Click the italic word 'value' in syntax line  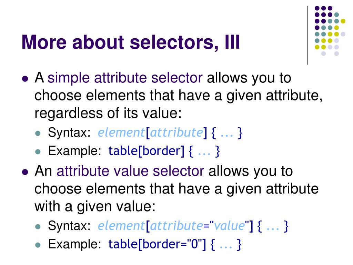pos(229,226)
